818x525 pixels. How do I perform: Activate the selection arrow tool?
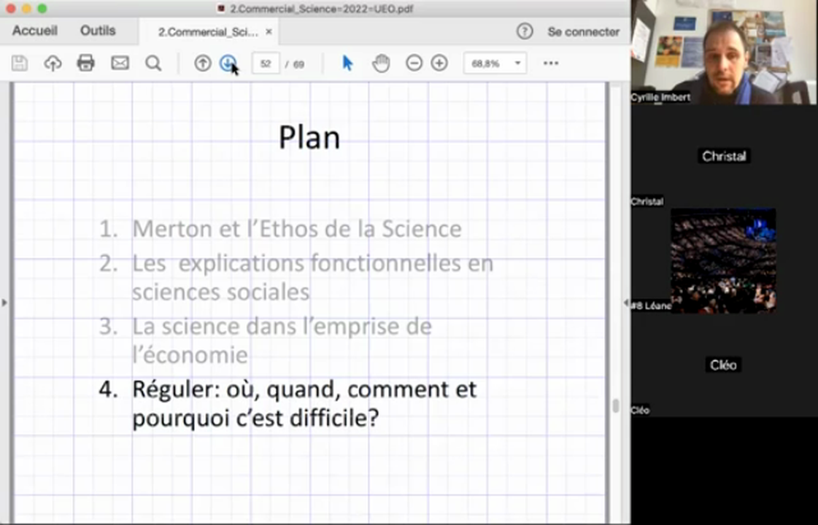point(347,63)
